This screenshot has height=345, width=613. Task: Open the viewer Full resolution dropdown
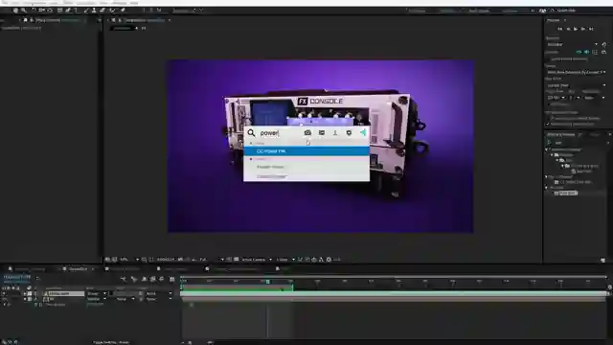click(211, 260)
